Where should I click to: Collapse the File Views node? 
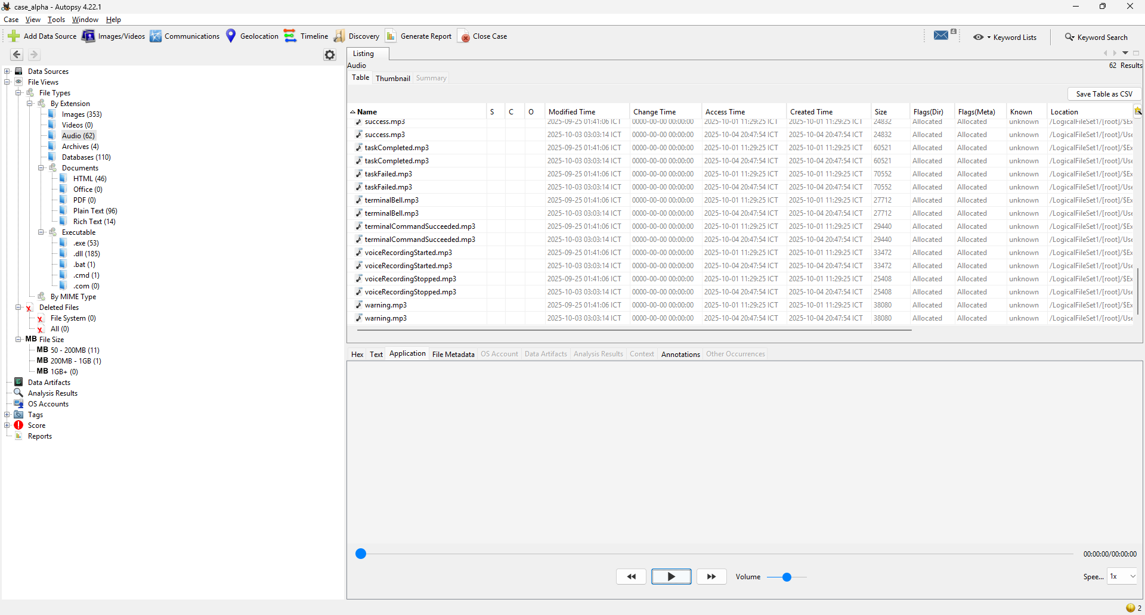click(x=7, y=82)
